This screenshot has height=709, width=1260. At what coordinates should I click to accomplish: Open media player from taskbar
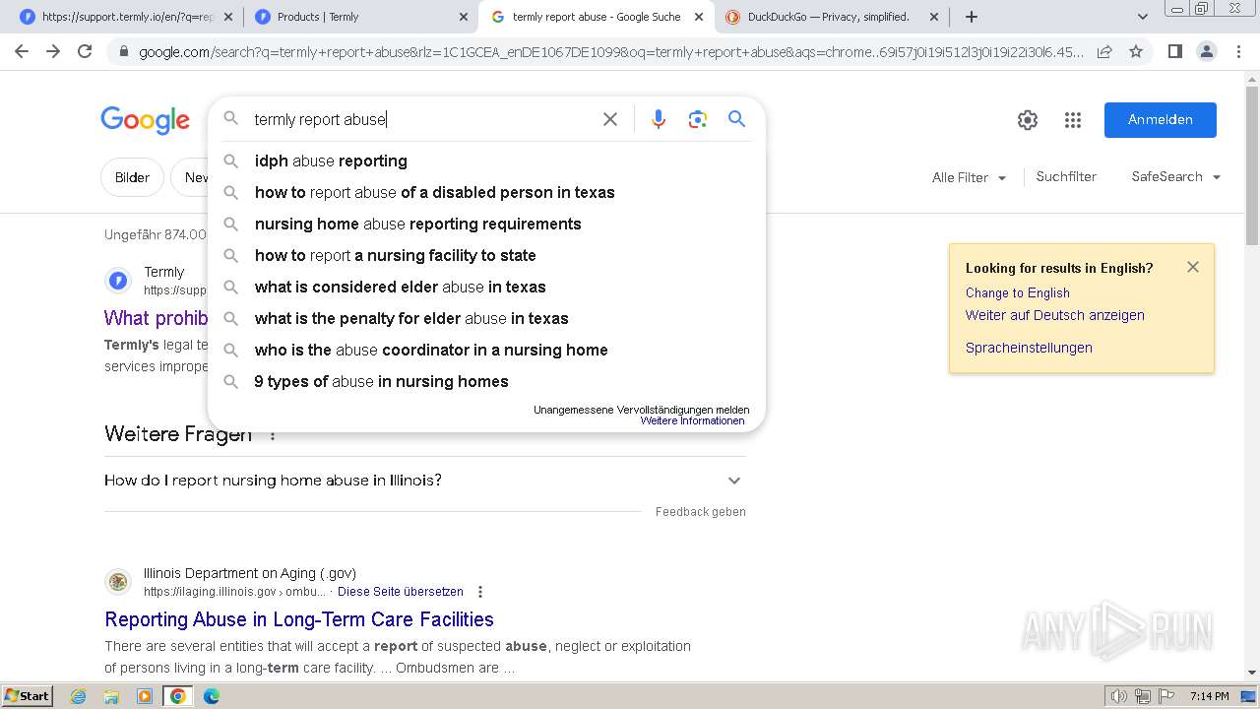pos(145,696)
